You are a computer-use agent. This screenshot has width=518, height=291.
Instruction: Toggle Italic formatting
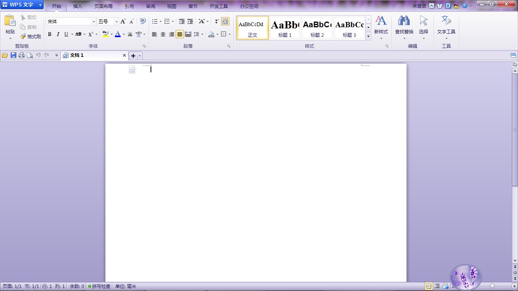[58, 34]
